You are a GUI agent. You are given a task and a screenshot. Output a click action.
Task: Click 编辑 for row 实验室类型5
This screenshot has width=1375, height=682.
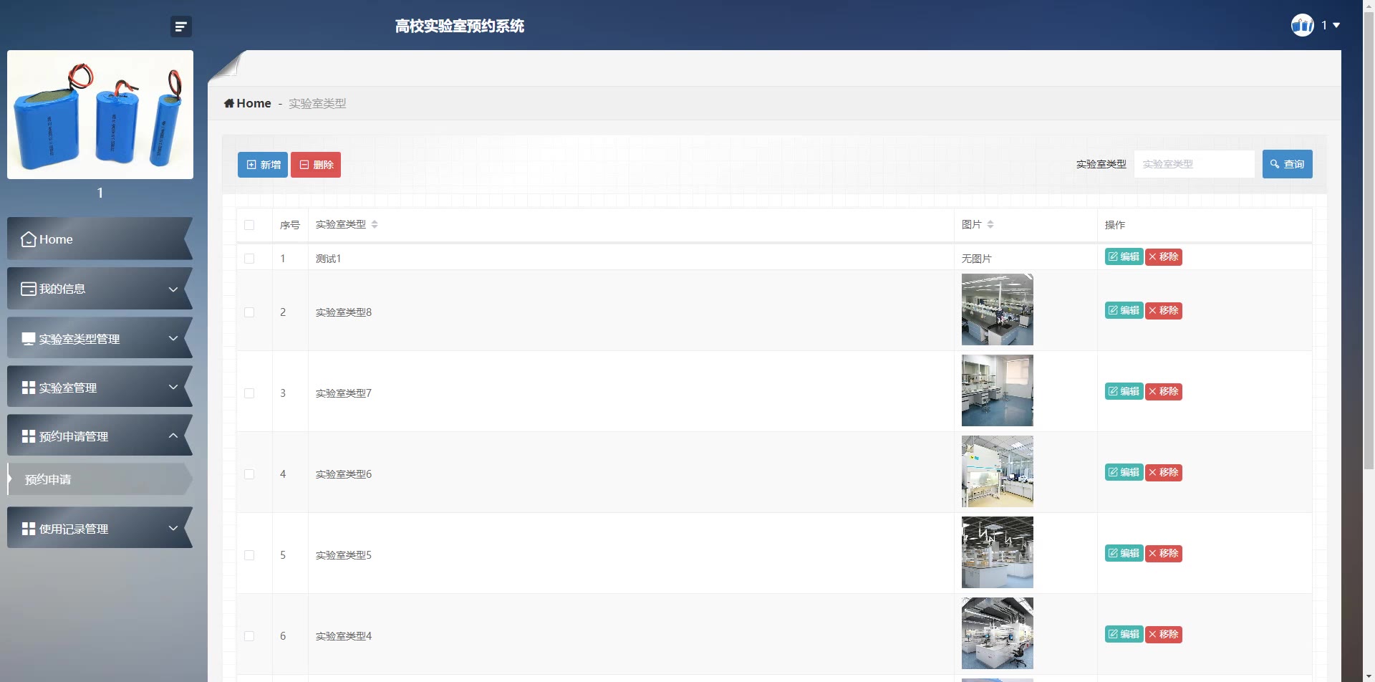click(x=1124, y=553)
